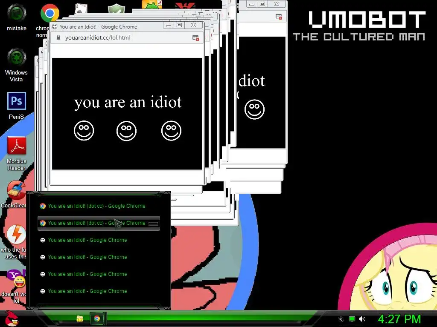Viewport: 437px width, 327px height.
Task: Select highlighted '(dot cc)' entry in taskbar list
Action: point(99,223)
